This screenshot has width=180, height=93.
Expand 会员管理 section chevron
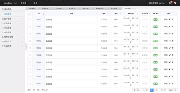[22, 32]
